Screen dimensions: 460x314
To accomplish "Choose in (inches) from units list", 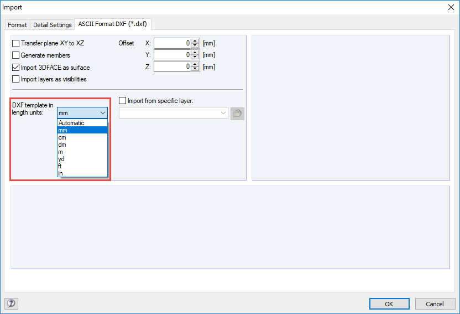I will (82, 173).
